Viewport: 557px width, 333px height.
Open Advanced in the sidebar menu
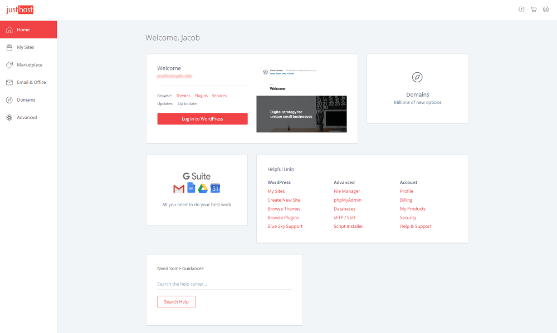point(28,117)
